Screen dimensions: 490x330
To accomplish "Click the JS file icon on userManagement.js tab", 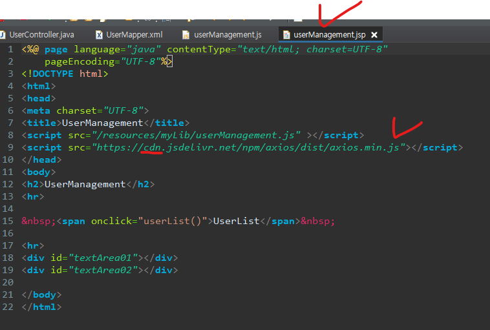I will tap(186, 35).
